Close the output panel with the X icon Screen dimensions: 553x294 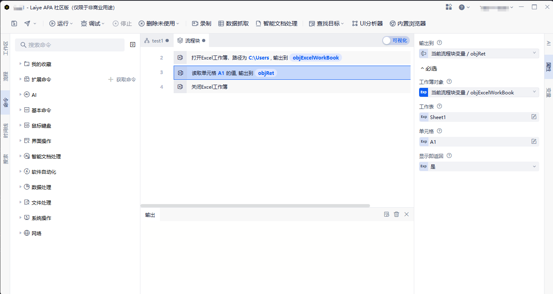point(407,214)
